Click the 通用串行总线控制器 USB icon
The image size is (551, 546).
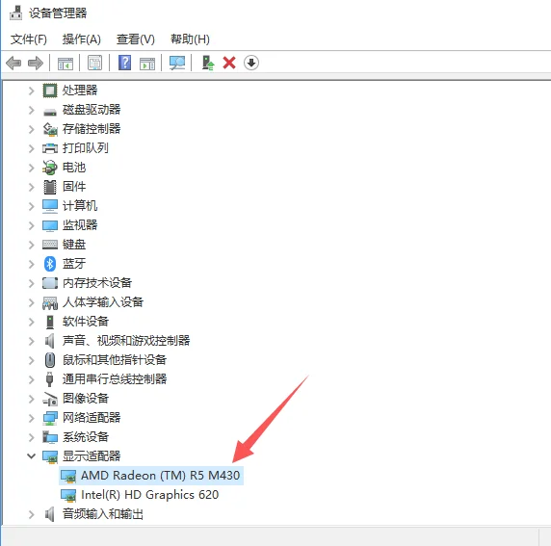click(49, 379)
